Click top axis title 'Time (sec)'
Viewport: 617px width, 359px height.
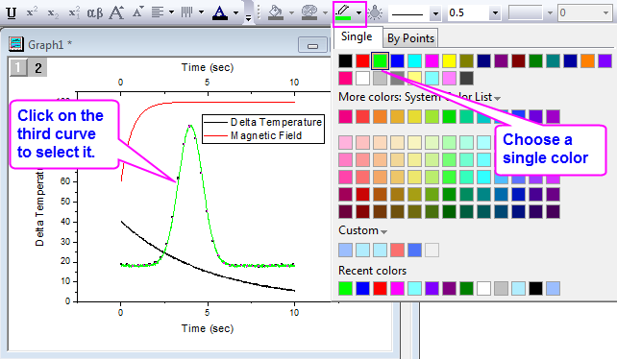click(208, 67)
